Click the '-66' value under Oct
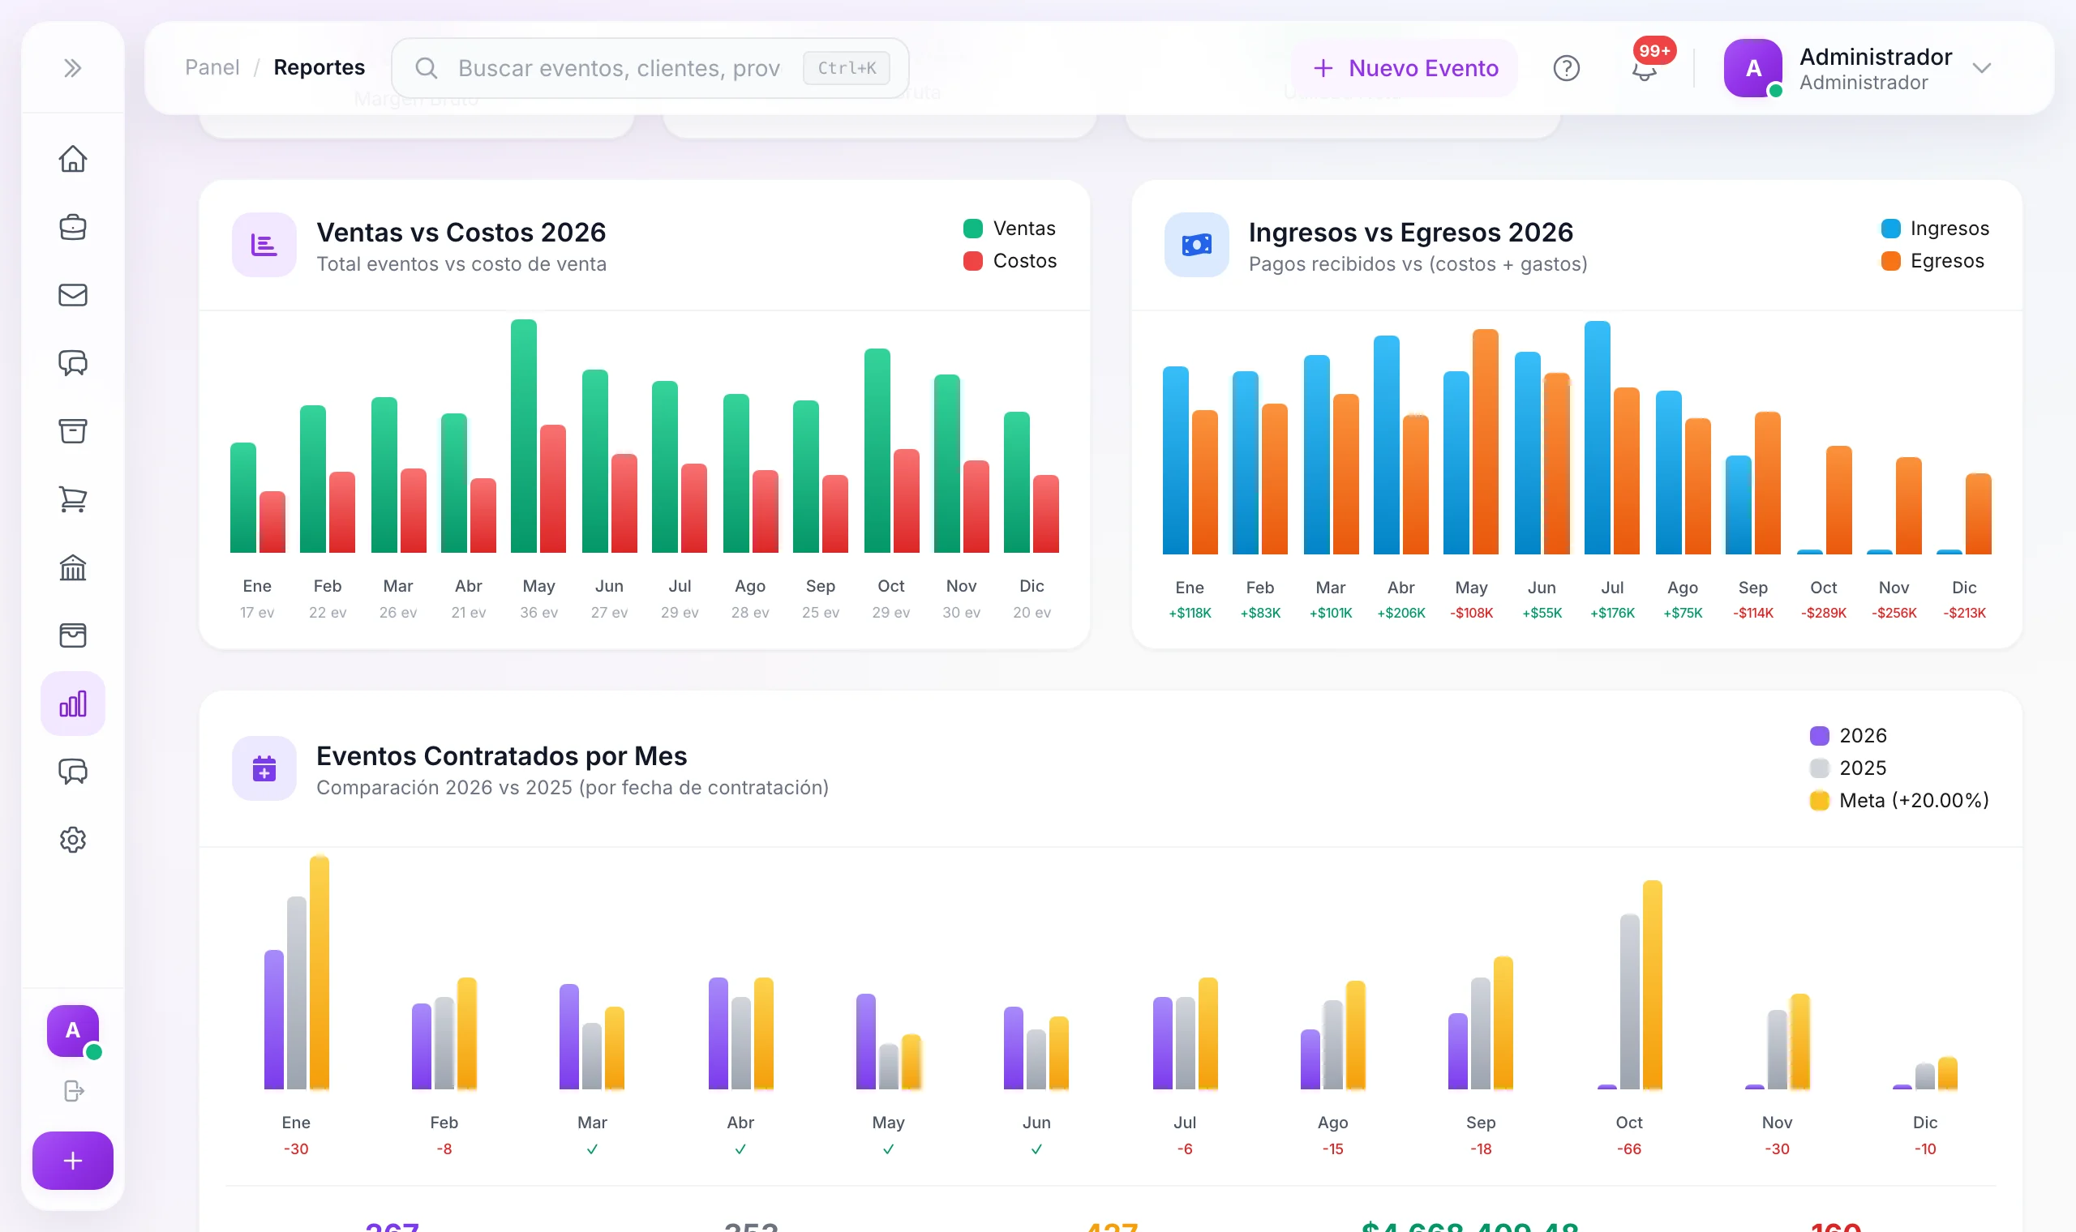This screenshot has height=1232, width=2076. coord(1629,1149)
